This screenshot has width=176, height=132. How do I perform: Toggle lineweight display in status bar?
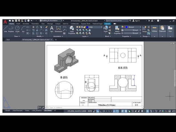click(123, 111)
